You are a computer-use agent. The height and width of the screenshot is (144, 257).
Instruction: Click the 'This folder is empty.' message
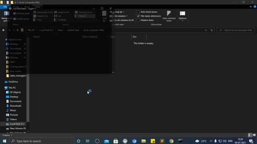[143, 43]
